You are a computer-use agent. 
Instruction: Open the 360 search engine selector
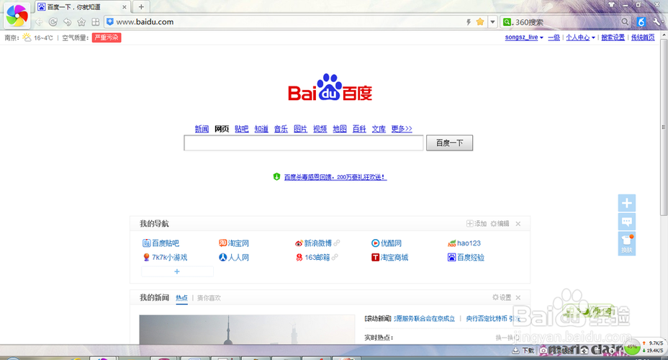pos(507,22)
